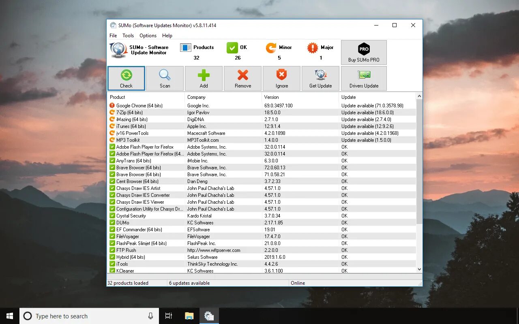
Task: Open the Tools menu
Action: [128, 36]
